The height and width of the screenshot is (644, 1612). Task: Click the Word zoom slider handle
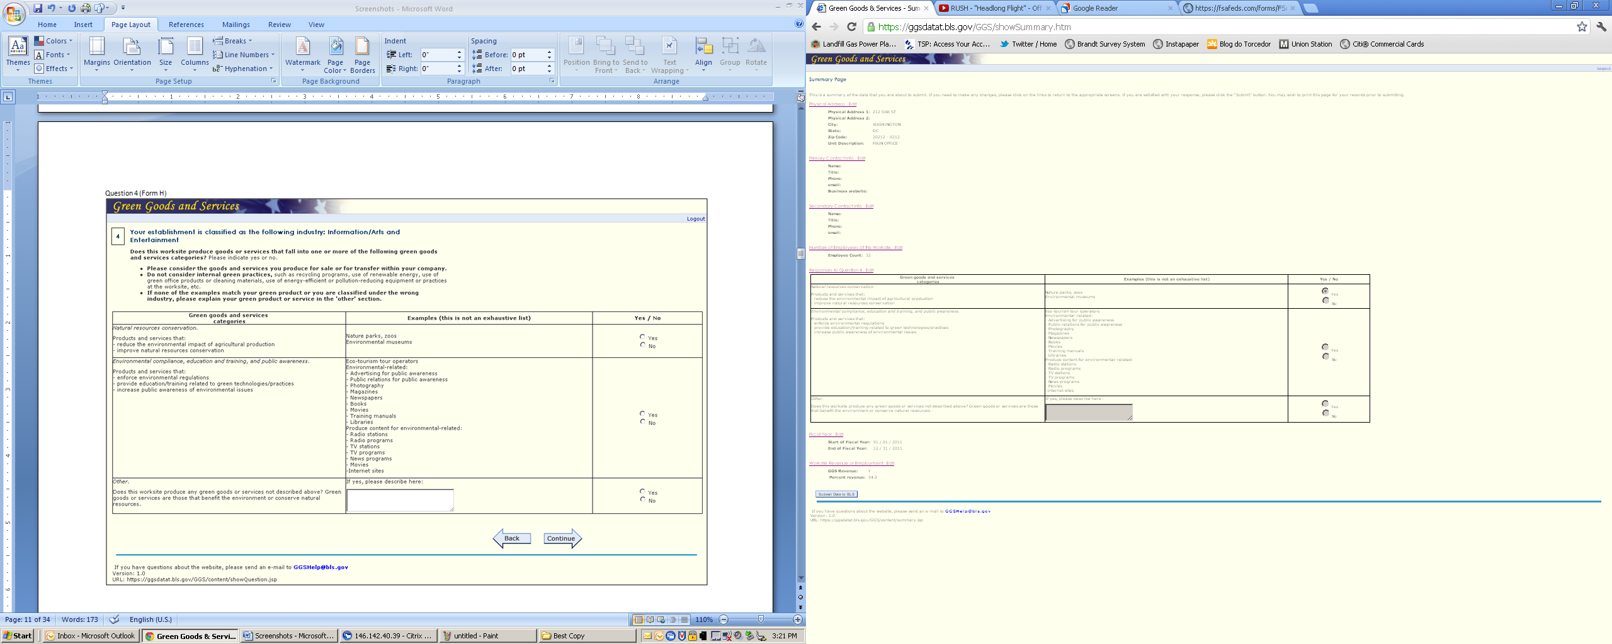click(x=761, y=619)
